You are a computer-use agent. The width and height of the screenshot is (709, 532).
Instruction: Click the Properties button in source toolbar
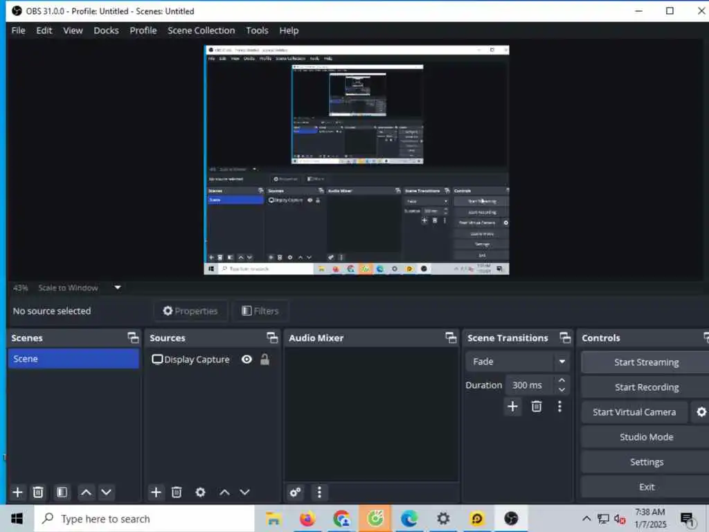click(x=191, y=311)
